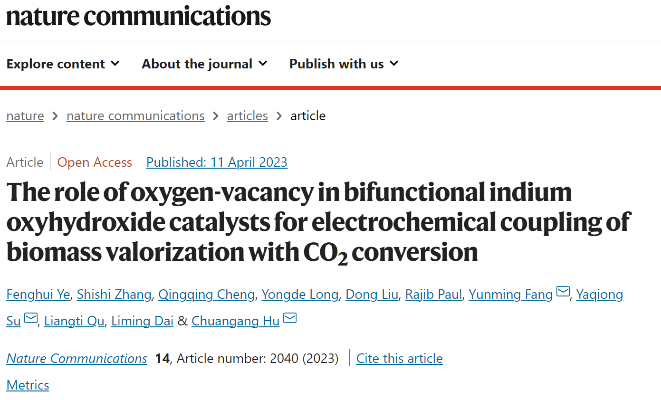Open nature communications breadcrumb link
The image size is (661, 400).
[x=135, y=116]
